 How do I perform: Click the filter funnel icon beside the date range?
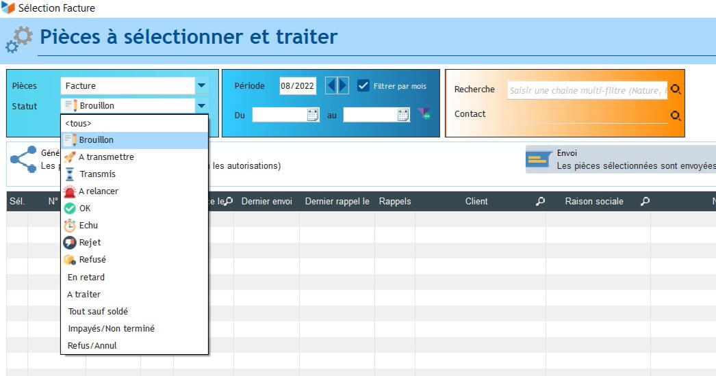424,114
